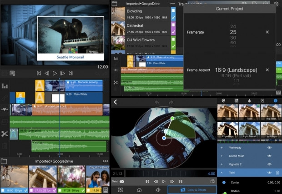Select the 'Monorail arriving' blue clip in left timeline
282x194 pixels.
click(74, 85)
